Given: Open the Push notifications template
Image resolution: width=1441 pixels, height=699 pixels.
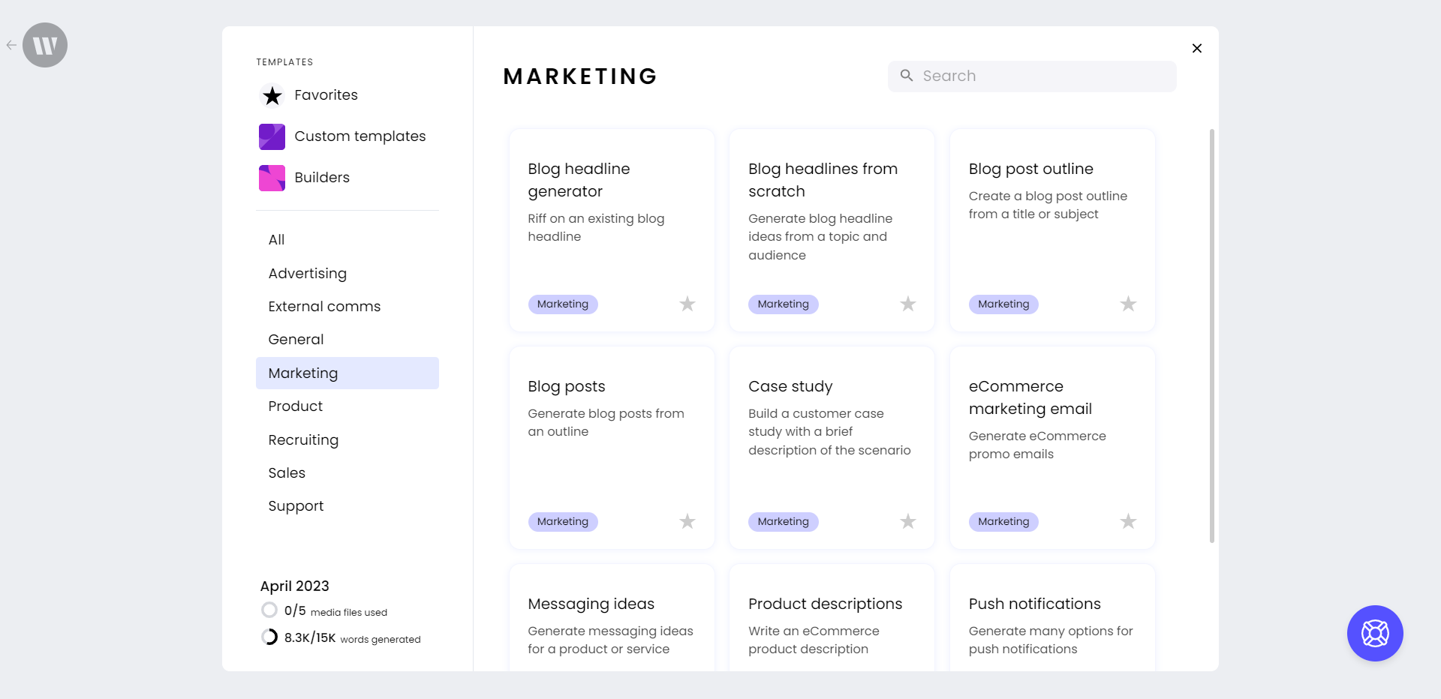Looking at the screenshot, I should [1052, 617].
